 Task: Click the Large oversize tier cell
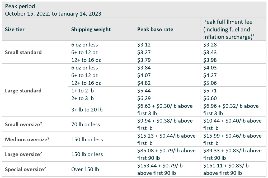pos(35,154)
